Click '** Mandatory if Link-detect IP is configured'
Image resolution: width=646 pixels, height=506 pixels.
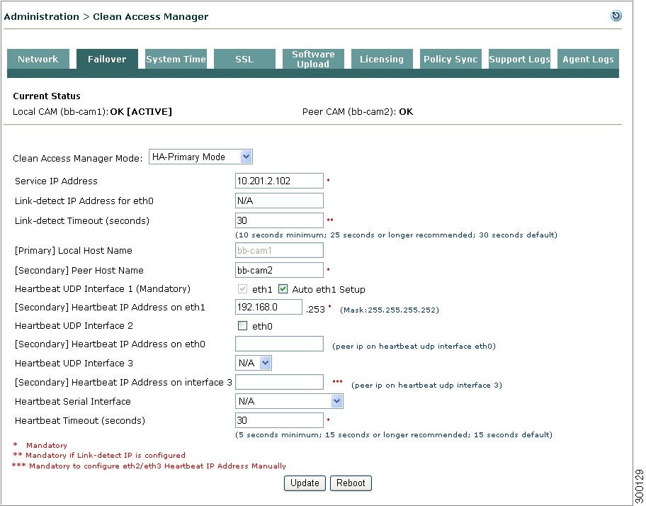click(x=99, y=455)
